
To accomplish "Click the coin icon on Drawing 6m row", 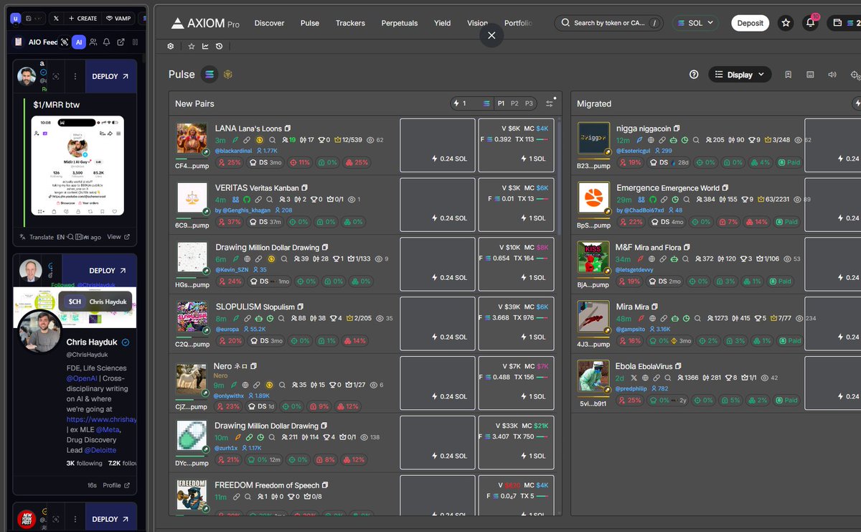I will point(271,259).
